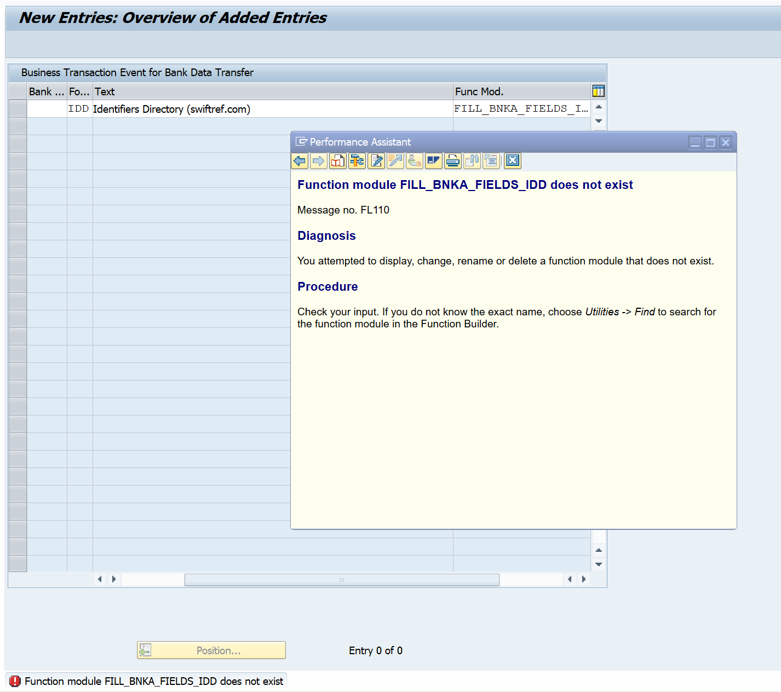Go forward in the Performance Assistant
Viewport: 781px width, 692px height.
click(x=319, y=160)
